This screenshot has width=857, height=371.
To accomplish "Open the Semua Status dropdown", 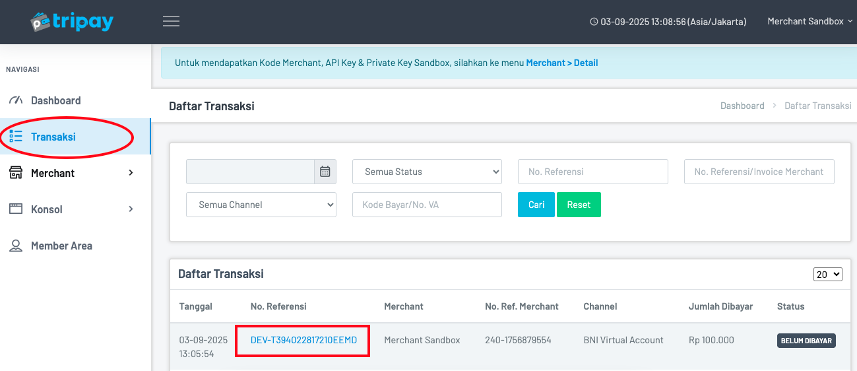I will click(x=427, y=172).
